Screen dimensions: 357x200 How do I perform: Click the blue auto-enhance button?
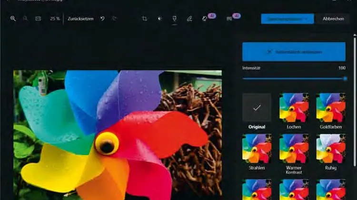pyautogui.click(x=294, y=52)
